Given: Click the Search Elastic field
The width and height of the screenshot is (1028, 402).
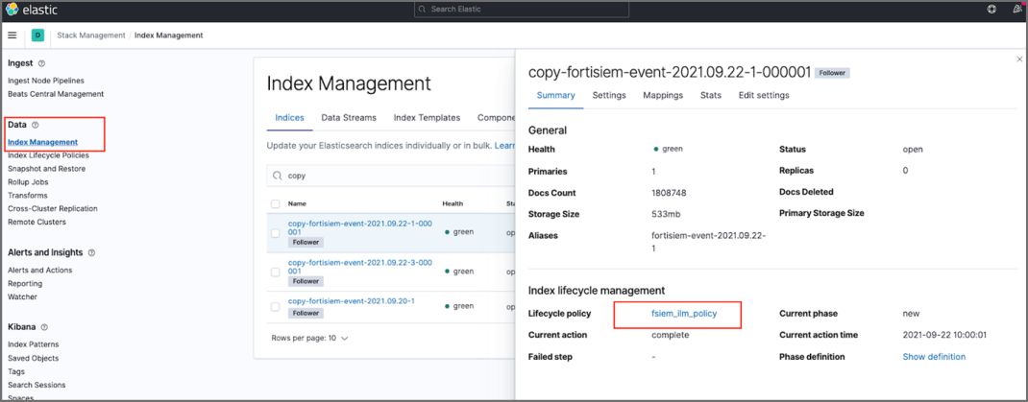Looking at the screenshot, I should [520, 10].
